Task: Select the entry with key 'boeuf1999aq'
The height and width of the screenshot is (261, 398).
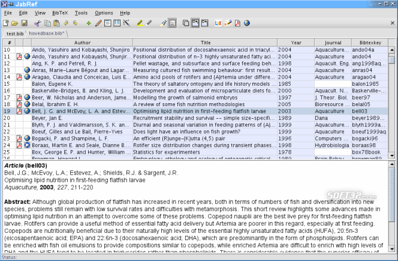Action: [x=195, y=131]
